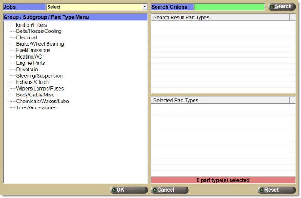The width and height of the screenshot is (301, 198).
Task: Expand the Fuel/Emissions group
Action: coord(33,50)
